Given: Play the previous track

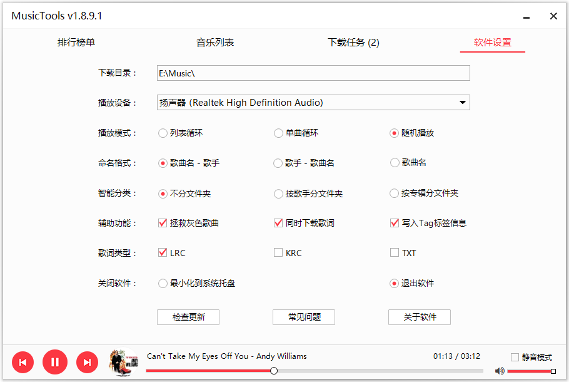Looking at the screenshot, I should [23, 362].
